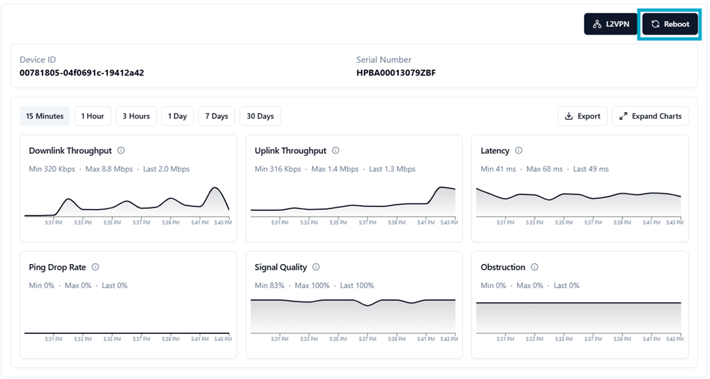
Task: Export the chart data
Action: 582,116
